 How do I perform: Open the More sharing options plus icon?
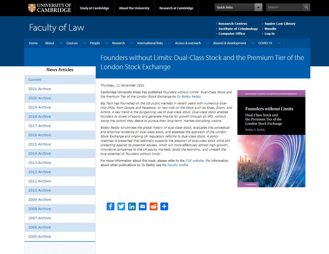pos(164,206)
